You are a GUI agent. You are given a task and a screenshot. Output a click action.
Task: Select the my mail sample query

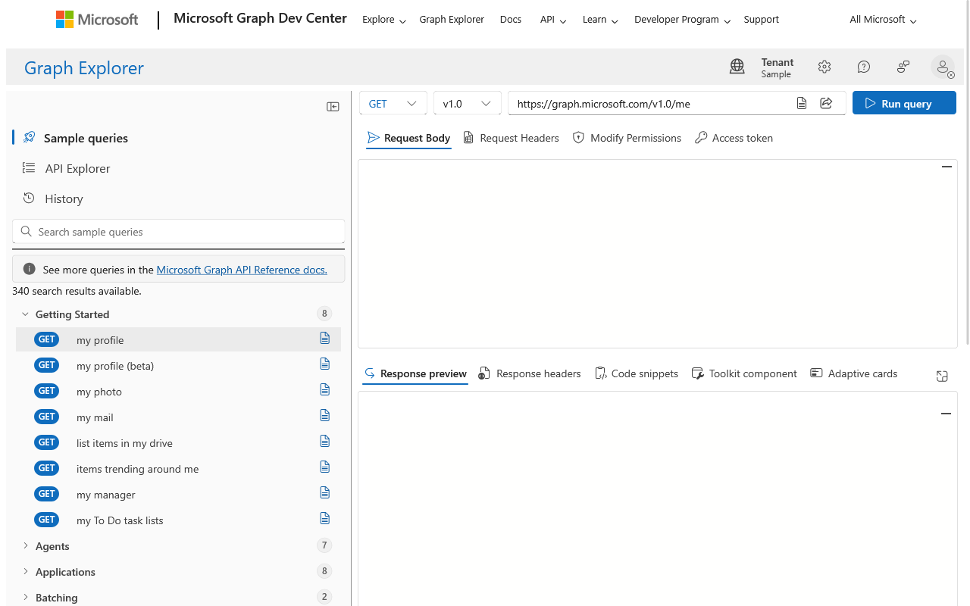pos(178,417)
